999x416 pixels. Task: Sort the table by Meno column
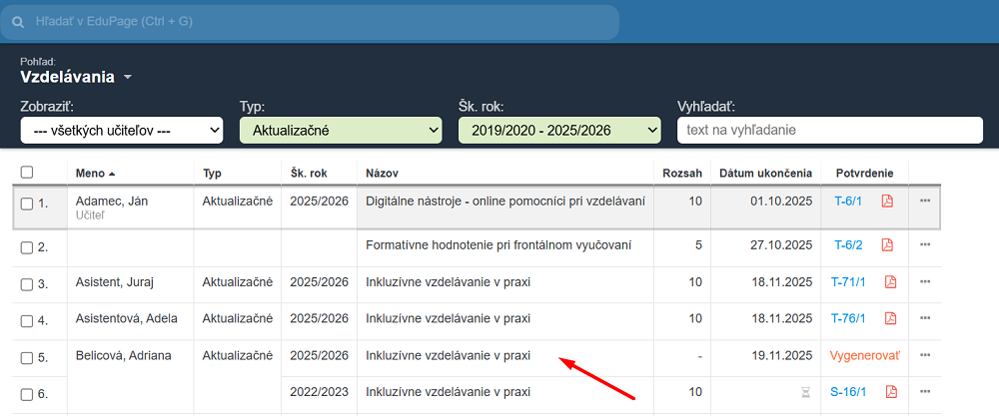tap(95, 173)
